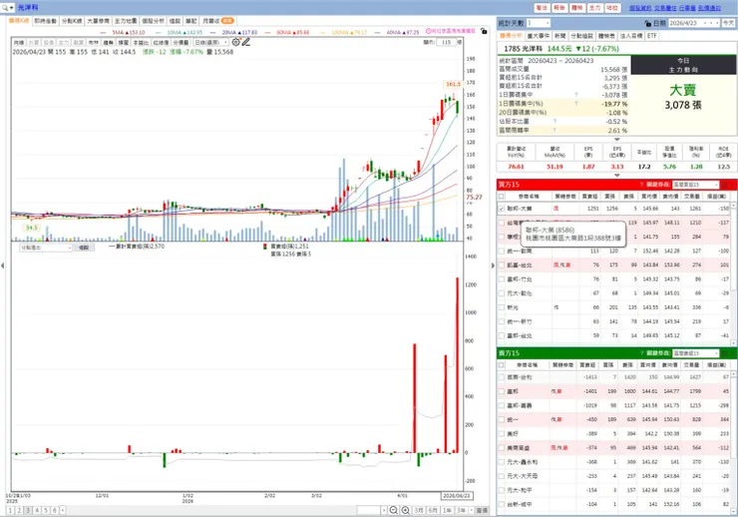Go to chart page 5
This screenshot has height=517, width=738.
46,510
